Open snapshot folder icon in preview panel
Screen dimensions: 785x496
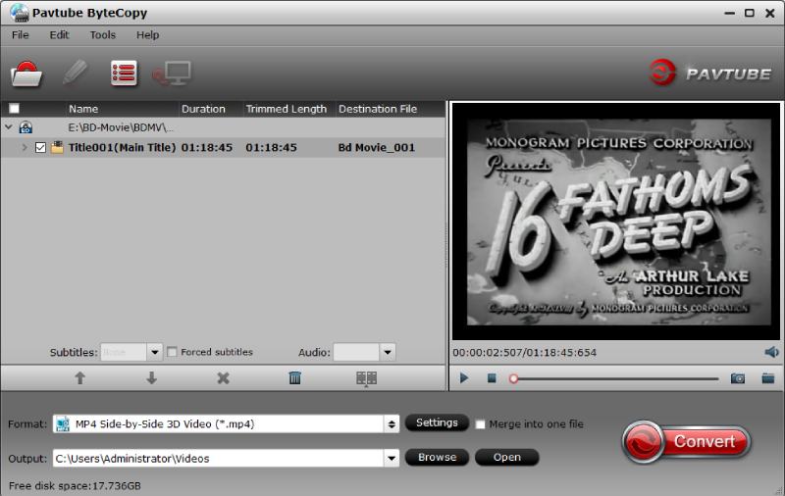768,378
